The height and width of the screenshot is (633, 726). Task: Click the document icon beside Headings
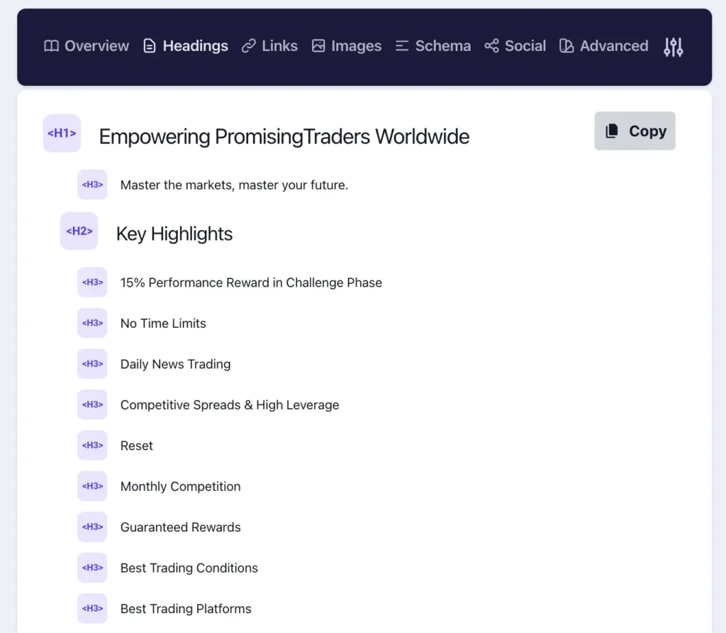click(150, 45)
